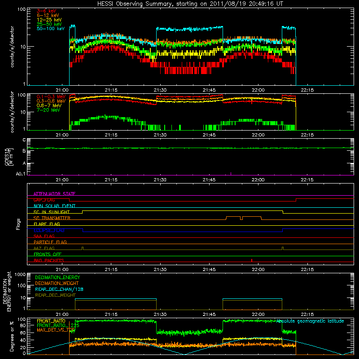The image size is (359, 359).
Task: Click the REAR_DEC_CHAN/128 legend entry
Action: (x=59, y=289)
